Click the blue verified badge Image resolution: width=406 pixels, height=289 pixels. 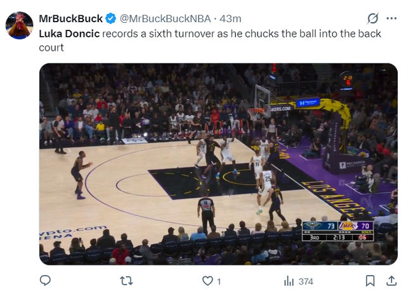point(110,18)
